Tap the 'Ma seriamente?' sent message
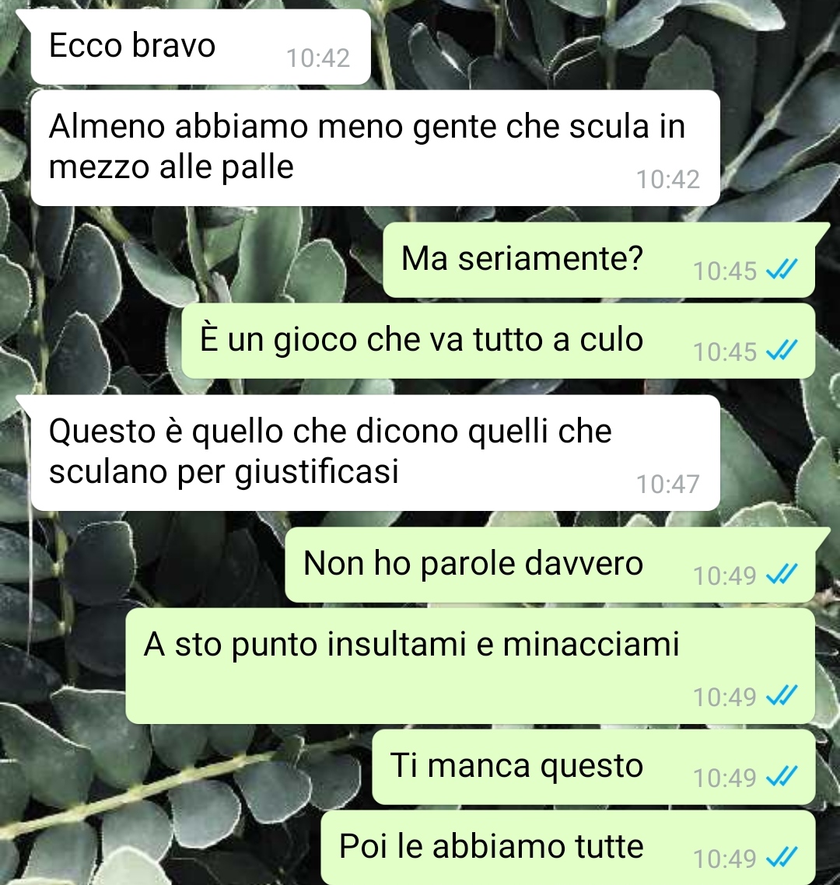840x885 pixels. (x=599, y=260)
